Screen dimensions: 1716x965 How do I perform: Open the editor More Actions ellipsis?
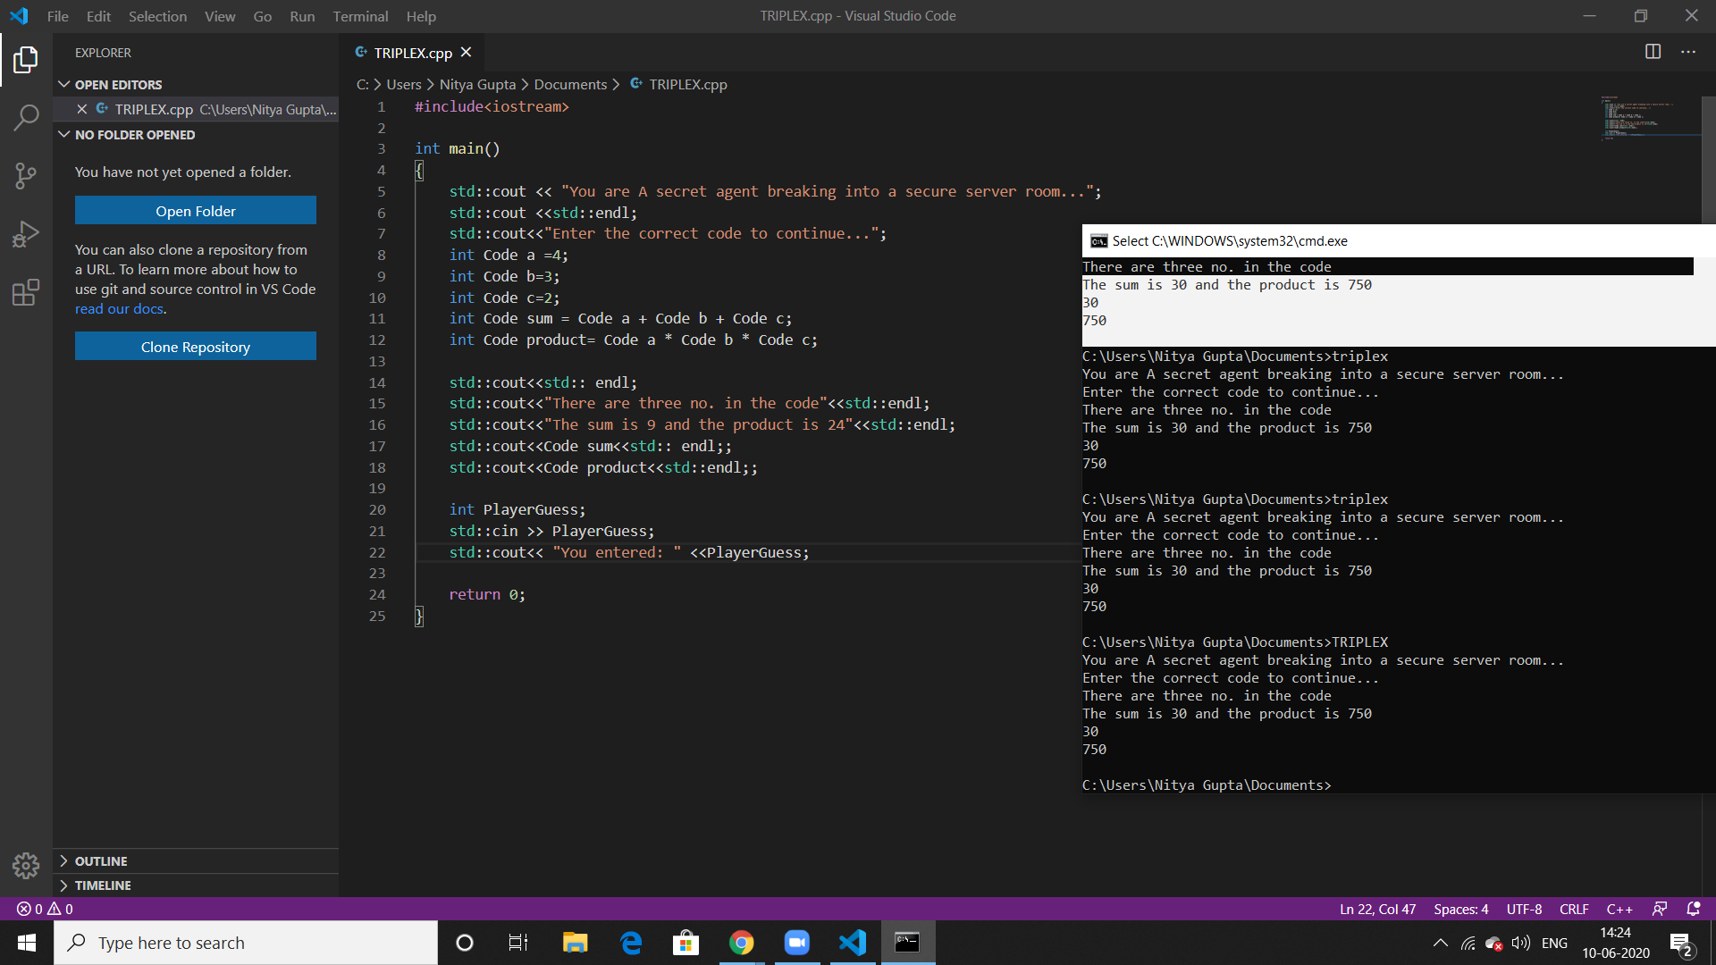[x=1687, y=52]
